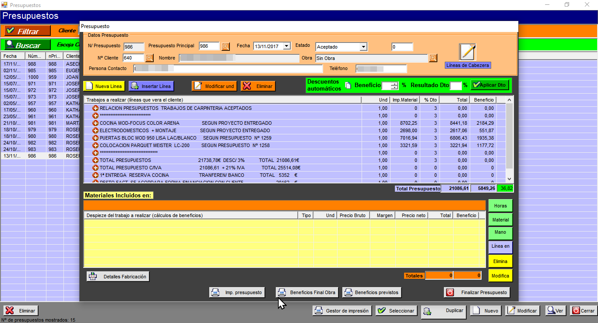Open the Estado dropdown showing Aceptado
Viewport: 598px width, 323px height.
tap(363, 47)
